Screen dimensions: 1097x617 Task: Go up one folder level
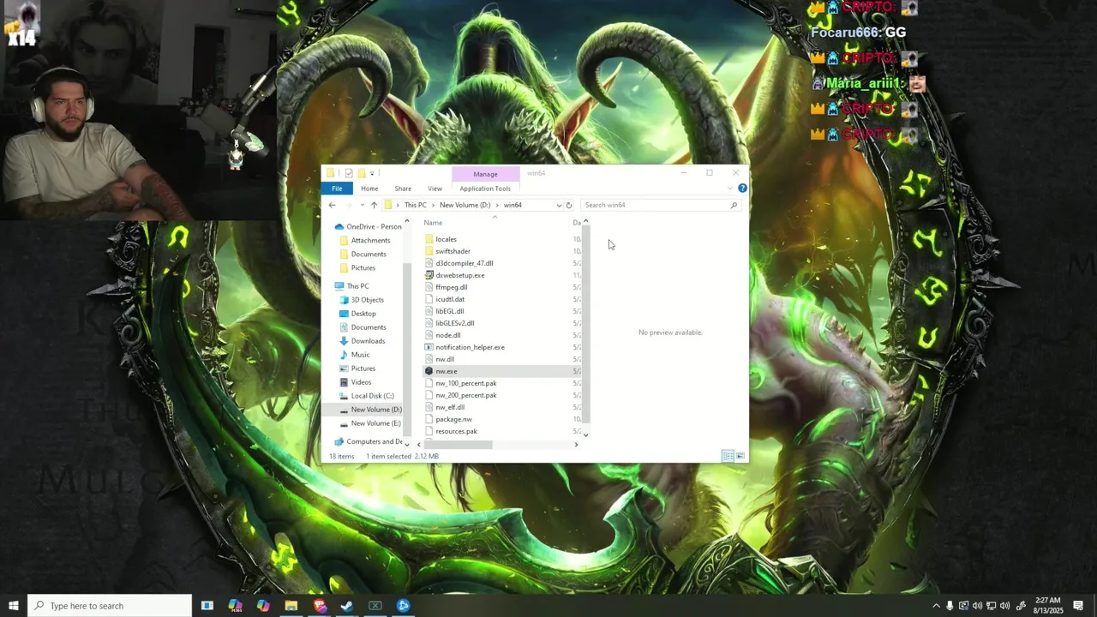374,205
